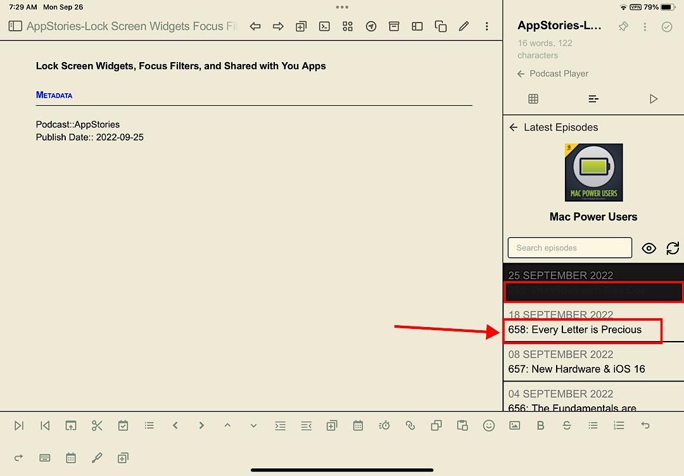
Task: Focus the Search episodes field
Action: point(570,248)
